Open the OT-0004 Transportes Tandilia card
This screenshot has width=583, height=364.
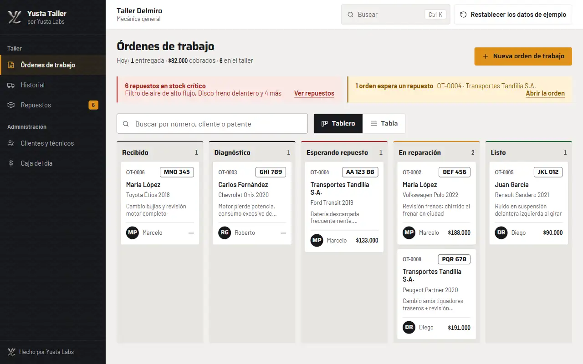coord(344,207)
